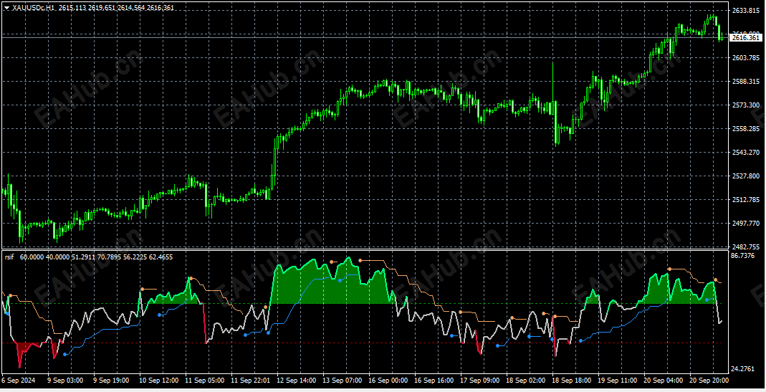Click the rsif value 62.4655

click(161, 257)
